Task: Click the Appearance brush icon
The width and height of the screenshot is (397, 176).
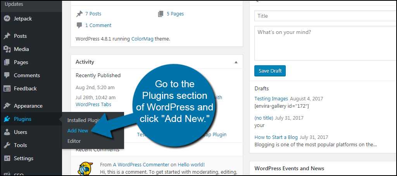Action: tap(7, 106)
